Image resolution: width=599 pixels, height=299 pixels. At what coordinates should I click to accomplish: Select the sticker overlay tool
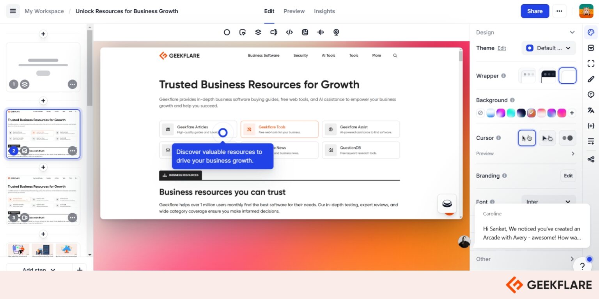305,32
